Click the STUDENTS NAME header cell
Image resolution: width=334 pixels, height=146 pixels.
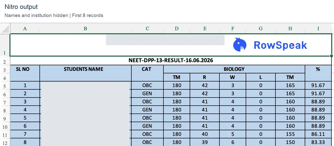coord(86,73)
